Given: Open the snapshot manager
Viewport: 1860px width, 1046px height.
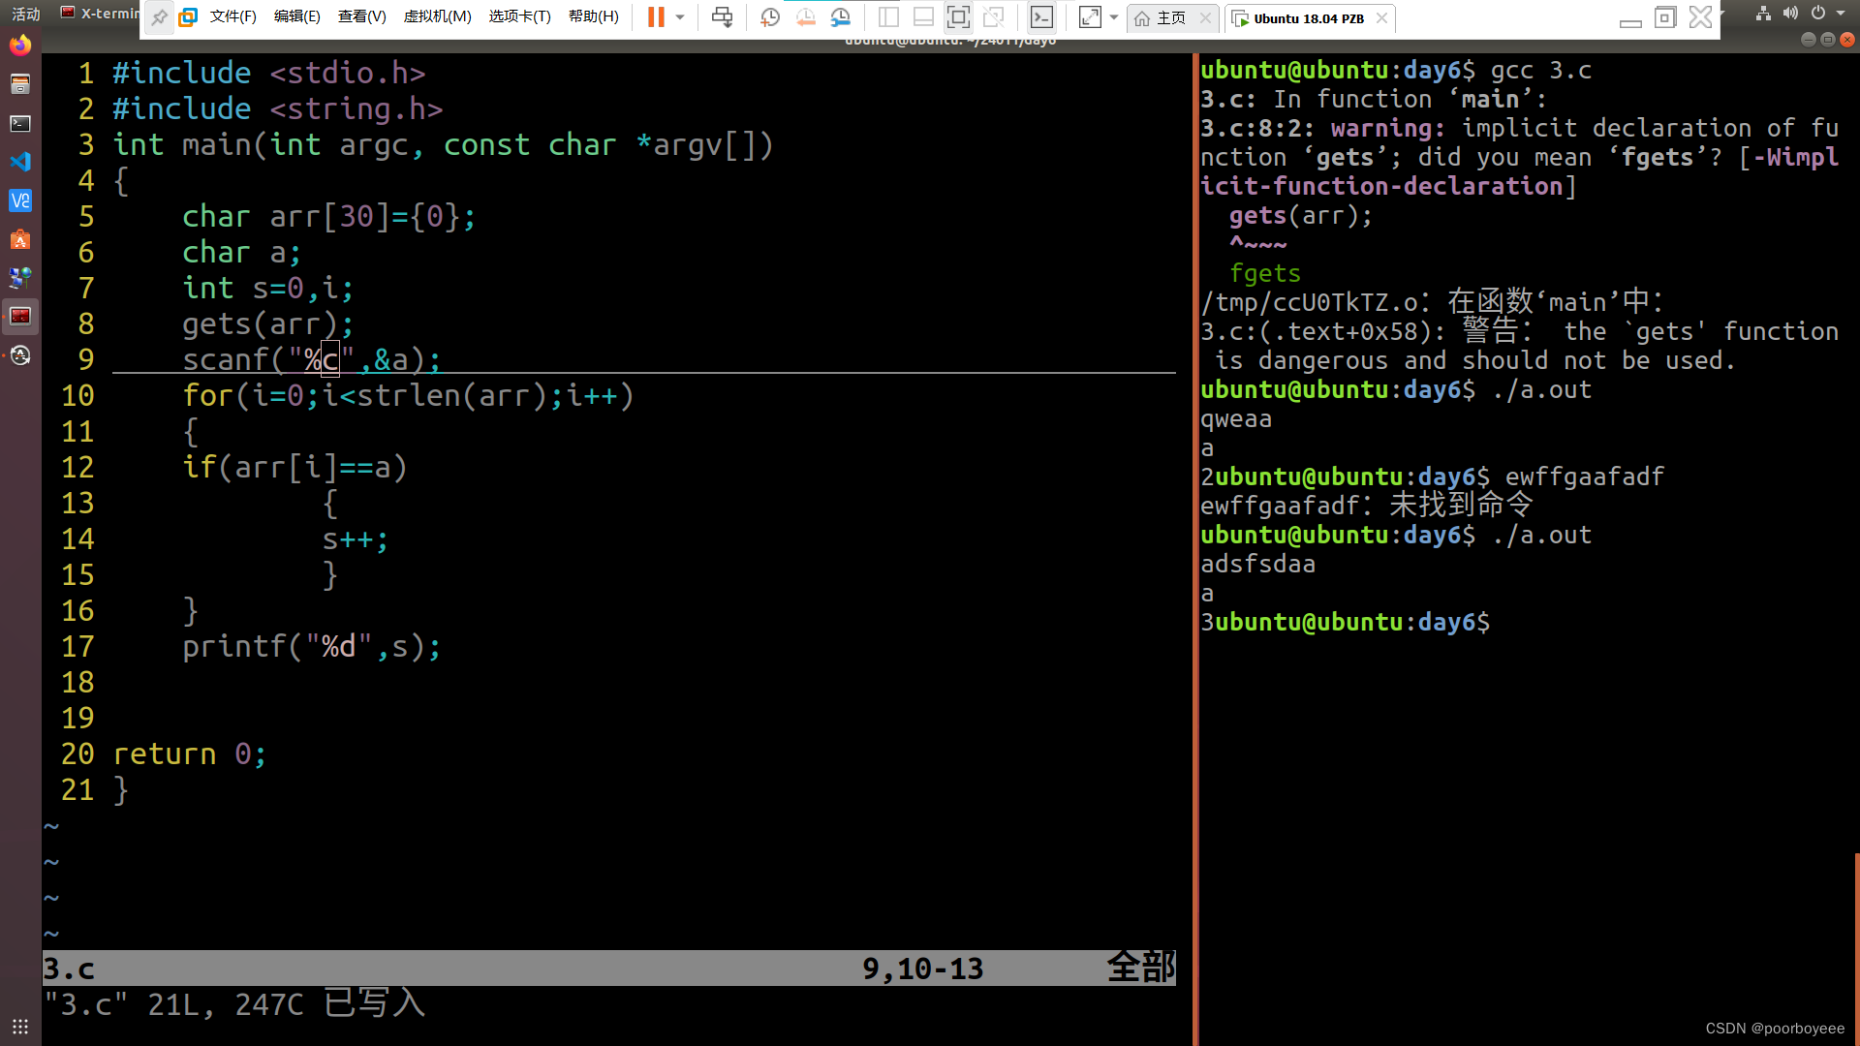Looking at the screenshot, I should coord(841,16).
